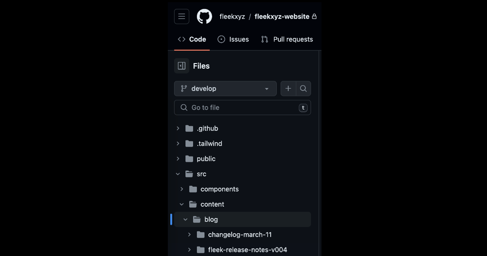Image resolution: width=487 pixels, height=256 pixels.
Task: Select the .github folder name
Action: pyautogui.click(x=207, y=128)
